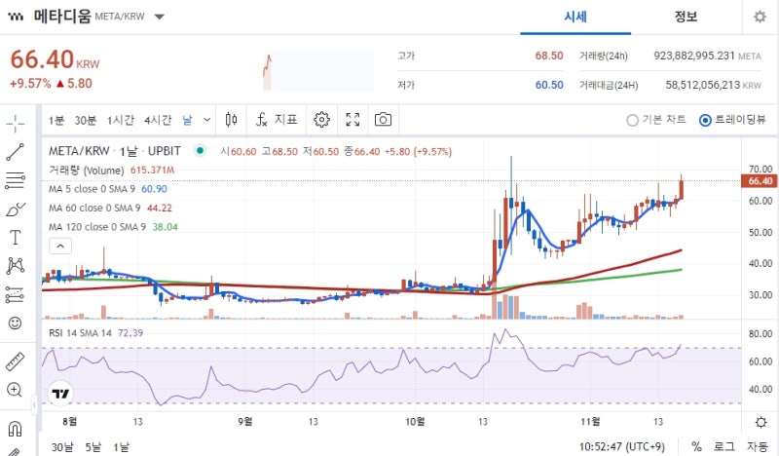Select the 날 daily interval
779x456 pixels.
click(187, 120)
